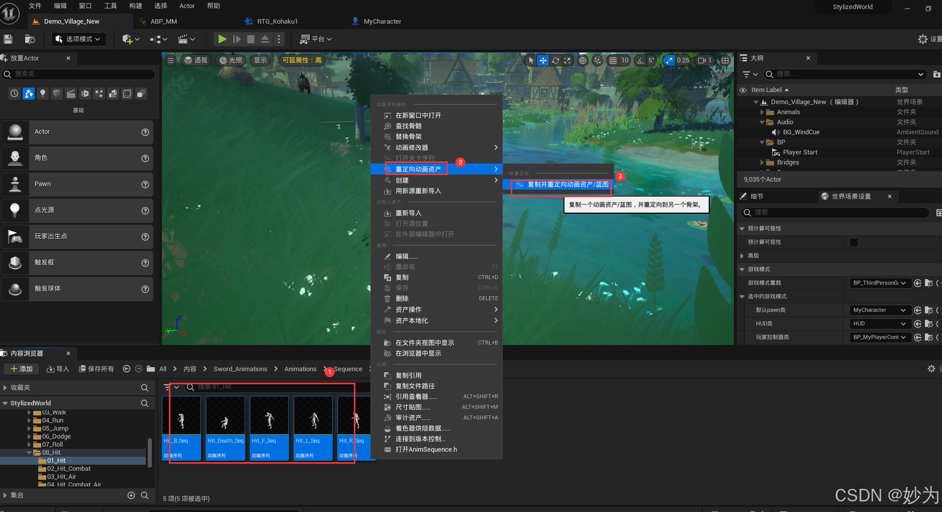Open play options three-dot menu
The image size is (942, 512).
click(x=279, y=39)
